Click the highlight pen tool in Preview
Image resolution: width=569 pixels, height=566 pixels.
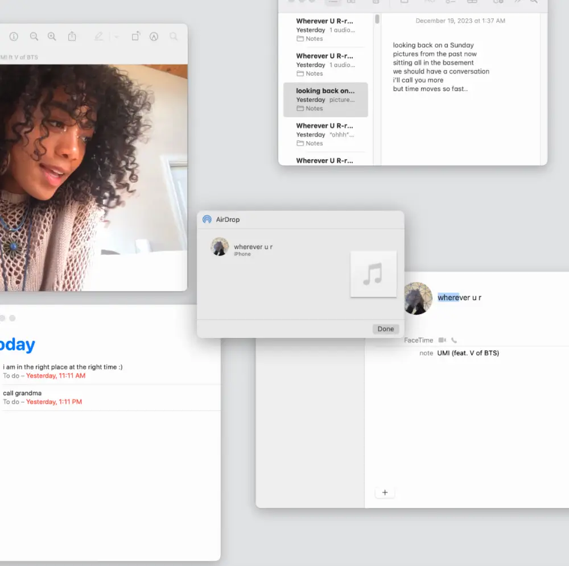tap(98, 36)
